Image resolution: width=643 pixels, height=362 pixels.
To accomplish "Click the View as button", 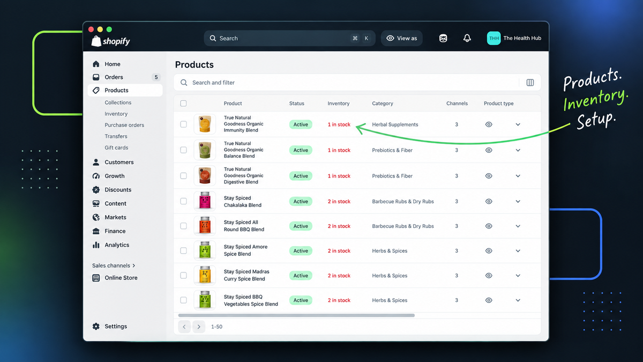I will coord(401,38).
